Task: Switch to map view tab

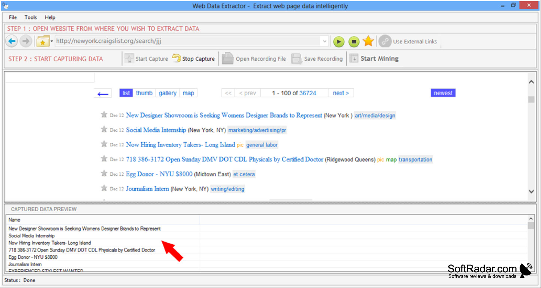Action: [188, 93]
